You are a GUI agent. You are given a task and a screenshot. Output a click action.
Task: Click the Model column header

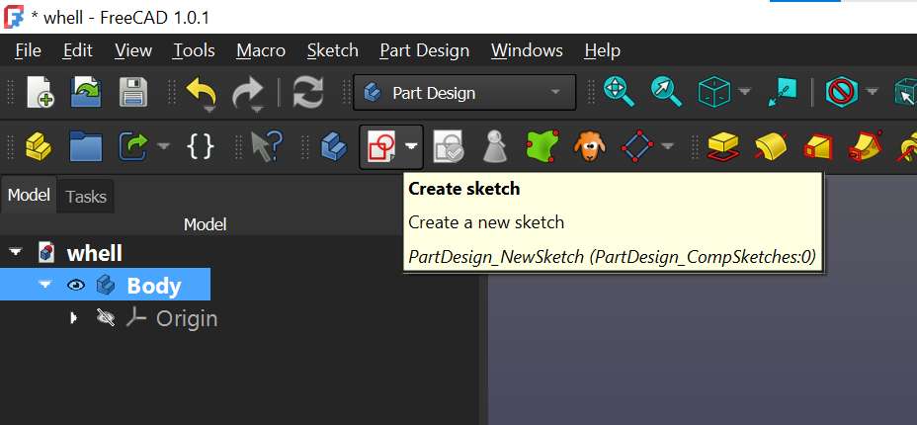coord(205,224)
